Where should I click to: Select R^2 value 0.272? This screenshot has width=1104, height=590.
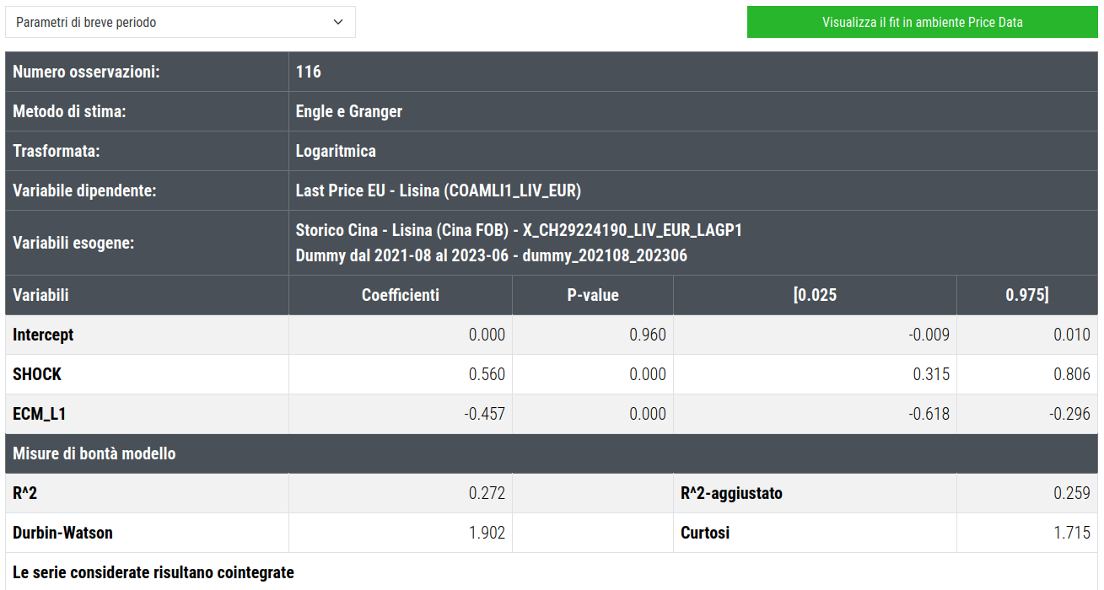(x=487, y=493)
